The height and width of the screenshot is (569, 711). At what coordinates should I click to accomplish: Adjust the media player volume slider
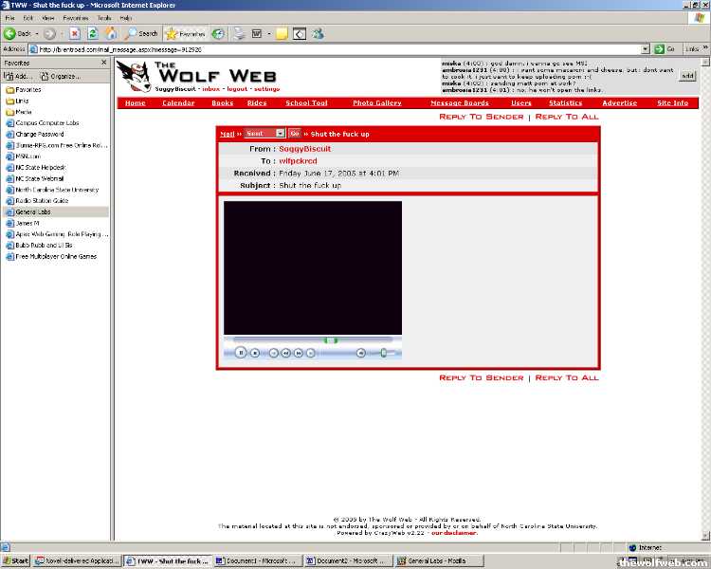pyautogui.click(x=383, y=353)
